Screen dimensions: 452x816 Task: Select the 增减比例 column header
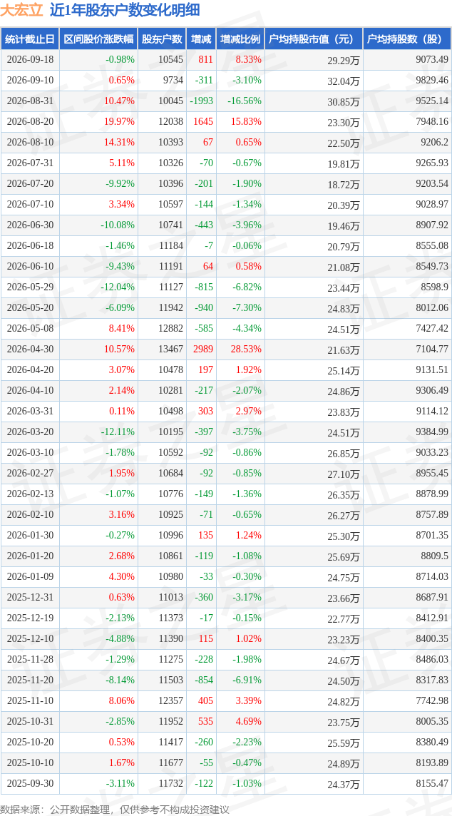[240, 39]
